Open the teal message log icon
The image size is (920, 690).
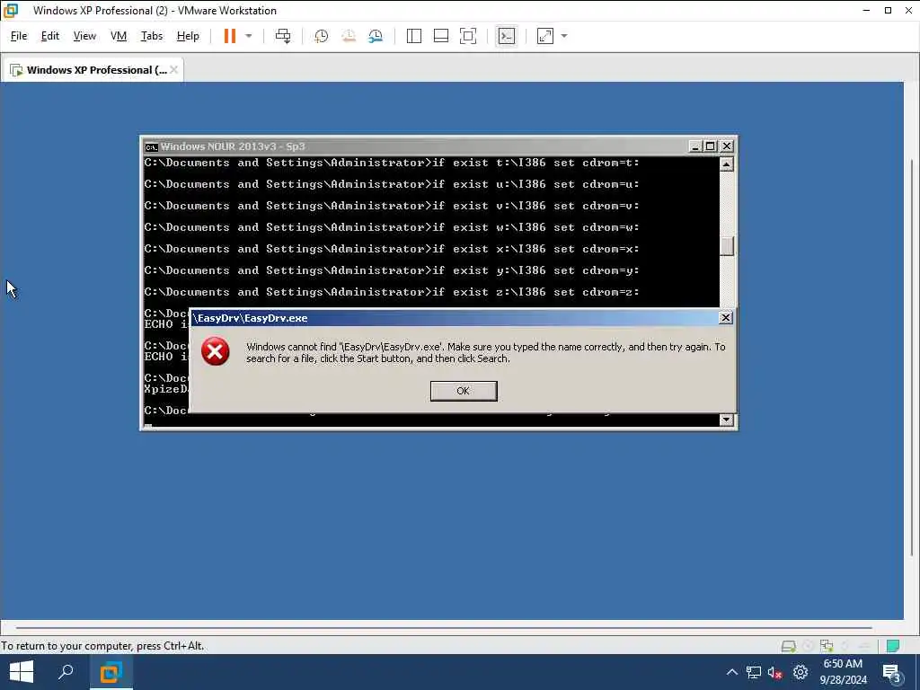tap(893, 646)
